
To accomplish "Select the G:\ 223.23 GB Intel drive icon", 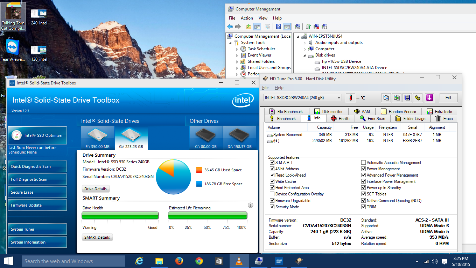I will pyautogui.click(x=131, y=138).
